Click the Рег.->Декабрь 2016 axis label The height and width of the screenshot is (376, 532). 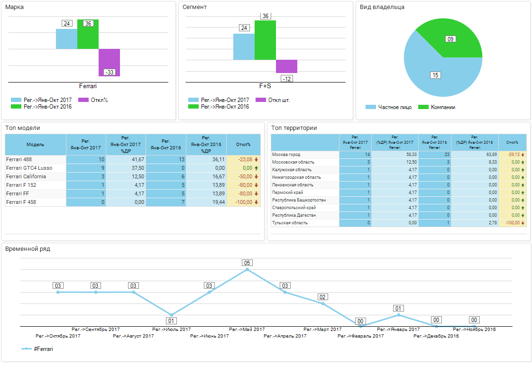click(x=436, y=336)
